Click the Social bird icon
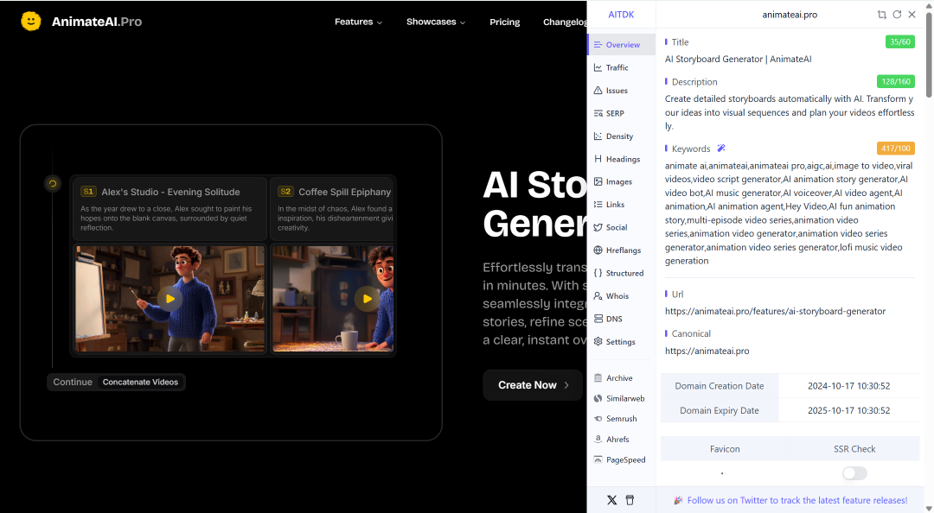This screenshot has height=513, width=934. [598, 227]
